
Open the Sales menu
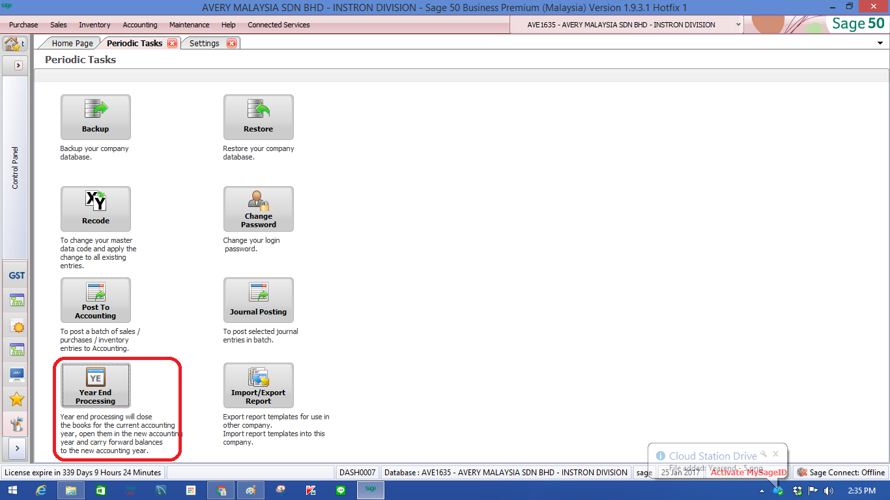pyautogui.click(x=59, y=25)
